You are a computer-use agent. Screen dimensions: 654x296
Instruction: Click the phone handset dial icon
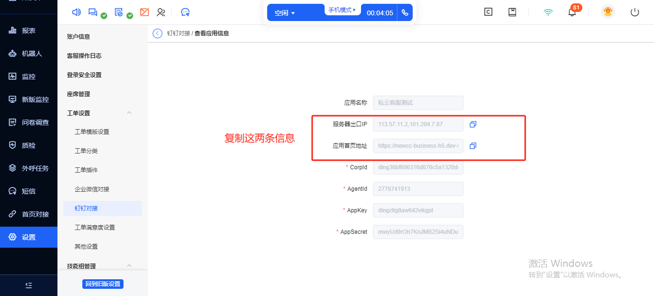coord(405,13)
